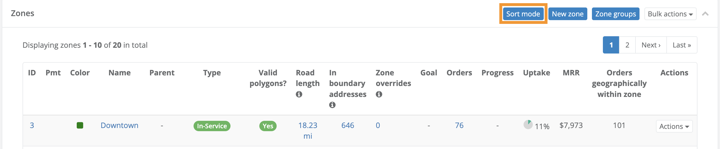Jump to the Last page
Viewport: 720px width, 149px height.
tap(682, 45)
